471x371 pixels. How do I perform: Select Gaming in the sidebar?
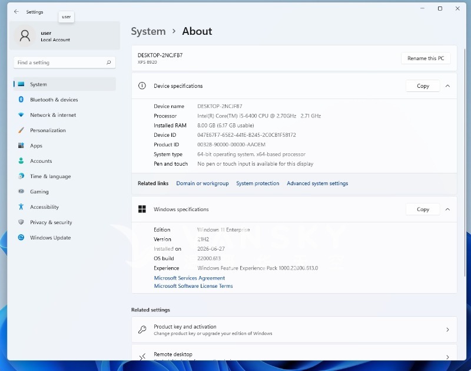coord(65,192)
